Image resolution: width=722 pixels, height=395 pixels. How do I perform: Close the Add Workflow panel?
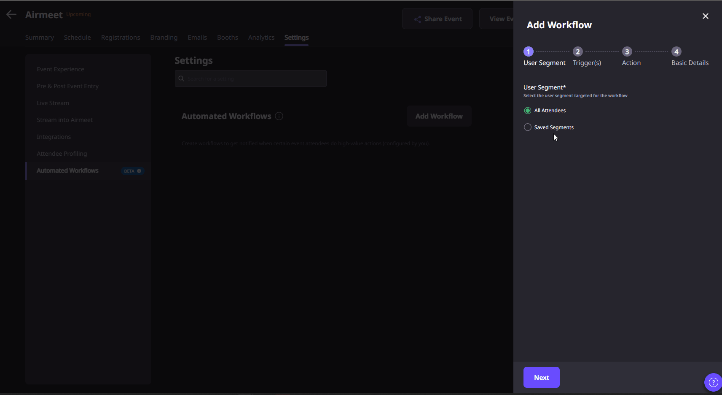point(705,16)
